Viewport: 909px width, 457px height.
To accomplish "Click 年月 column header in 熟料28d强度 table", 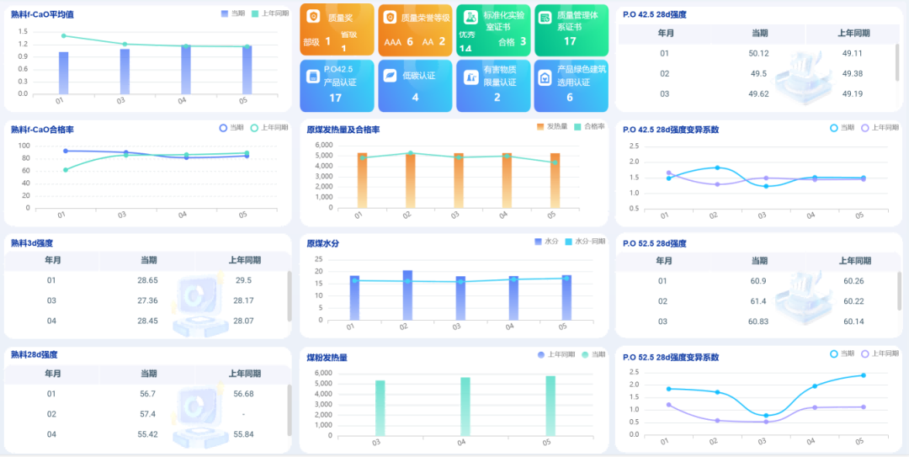I will pyautogui.click(x=52, y=373).
